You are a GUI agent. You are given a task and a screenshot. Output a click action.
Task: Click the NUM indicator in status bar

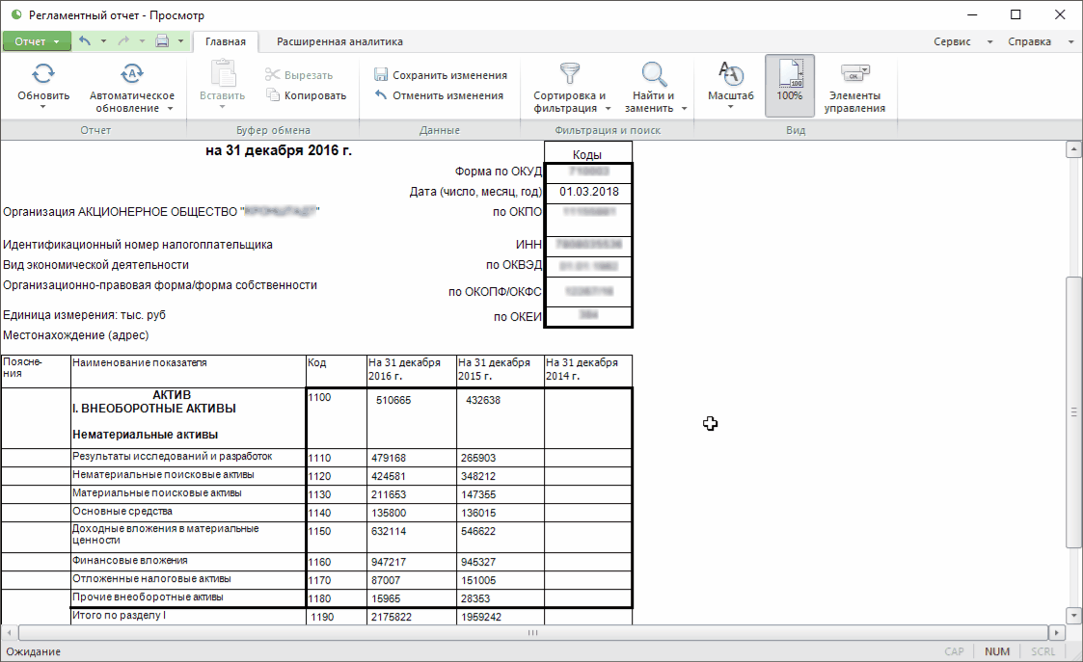click(x=996, y=651)
